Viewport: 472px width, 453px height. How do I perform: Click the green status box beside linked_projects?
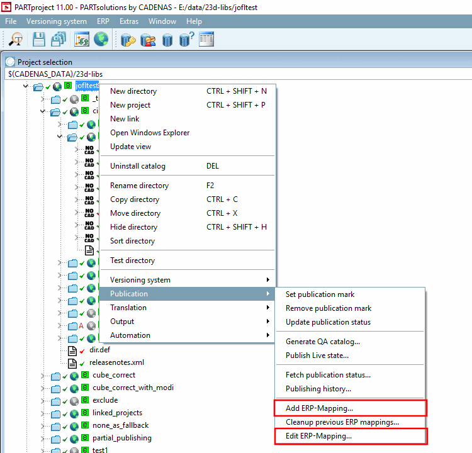click(85, 412)
